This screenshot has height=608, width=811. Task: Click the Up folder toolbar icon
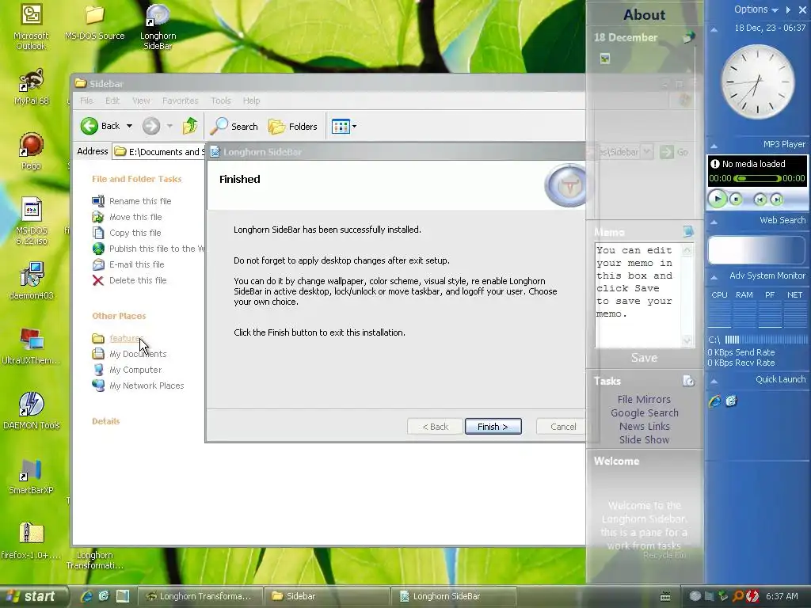coord(190,126)
